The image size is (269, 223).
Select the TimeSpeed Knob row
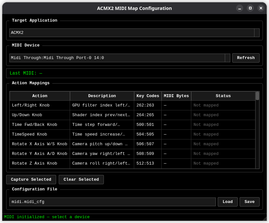133,134
